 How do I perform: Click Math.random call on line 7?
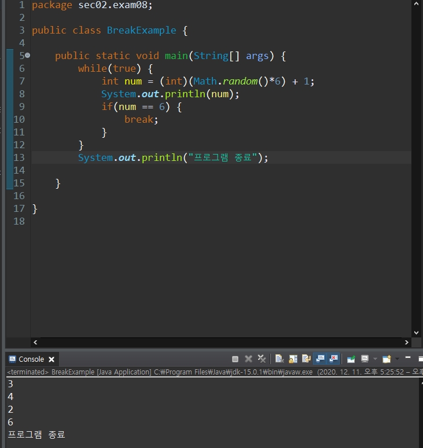[230, 82]
